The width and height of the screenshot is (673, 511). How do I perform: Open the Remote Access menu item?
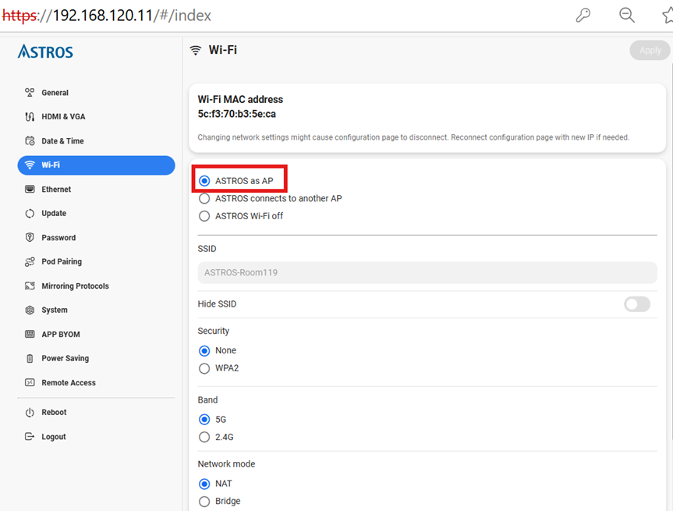tap(69, 383)
